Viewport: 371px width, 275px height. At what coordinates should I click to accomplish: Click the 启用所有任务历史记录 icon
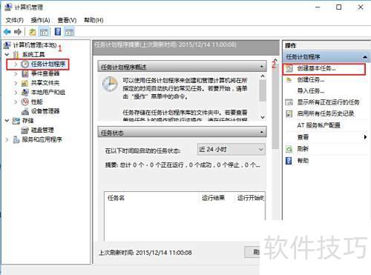pyautogui.click(x=289, y=113)
